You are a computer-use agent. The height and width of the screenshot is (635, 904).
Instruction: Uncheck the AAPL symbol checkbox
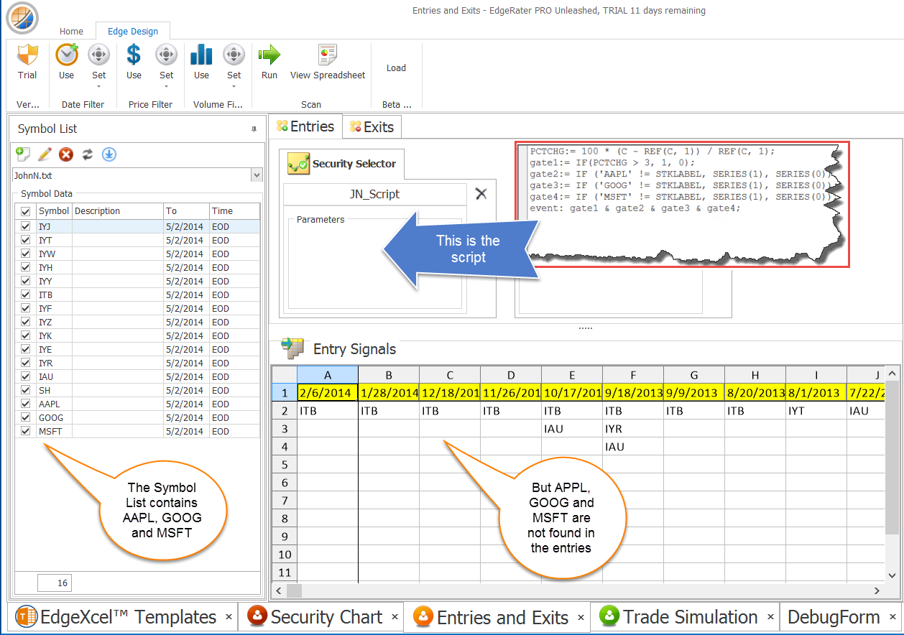[x=26, y=404]
